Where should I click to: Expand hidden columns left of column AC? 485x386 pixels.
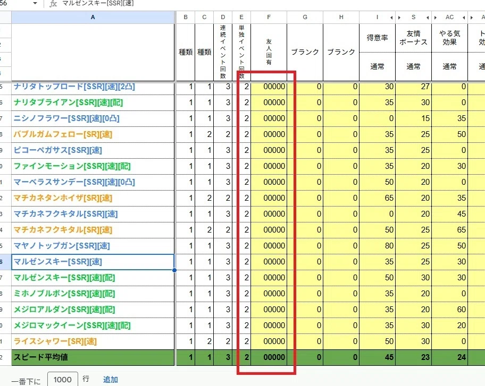tap(436, 18)
